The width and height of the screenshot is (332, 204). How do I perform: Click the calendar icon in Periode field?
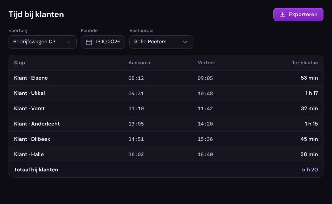89,42
